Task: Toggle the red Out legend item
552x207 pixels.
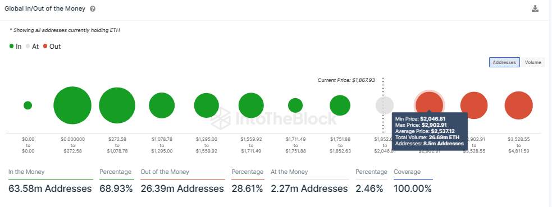Action: coord(52,47)
